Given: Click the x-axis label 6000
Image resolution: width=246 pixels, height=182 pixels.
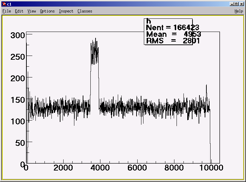Looking at the screenshot, I should point(137,168).
